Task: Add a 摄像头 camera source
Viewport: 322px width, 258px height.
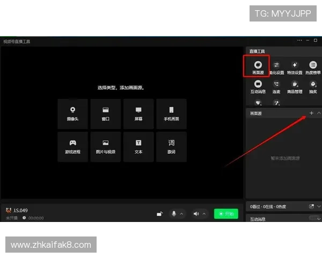Action: pyautogui.click(x=72, y=113)
